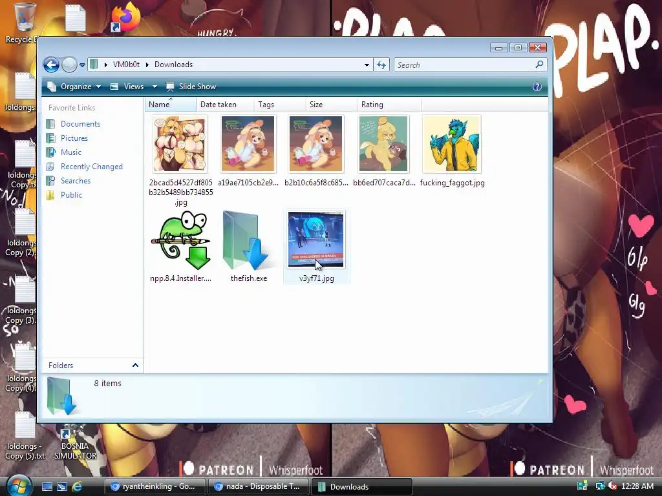
Task: Open Help via the question mark icon
Action: (x=537, y=87)
